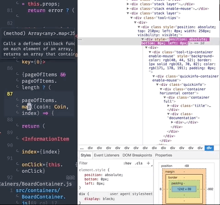Open the actions ellipsis beside the selected DOM node
This screenshot has width=220, height=205.
pos(80,39)
